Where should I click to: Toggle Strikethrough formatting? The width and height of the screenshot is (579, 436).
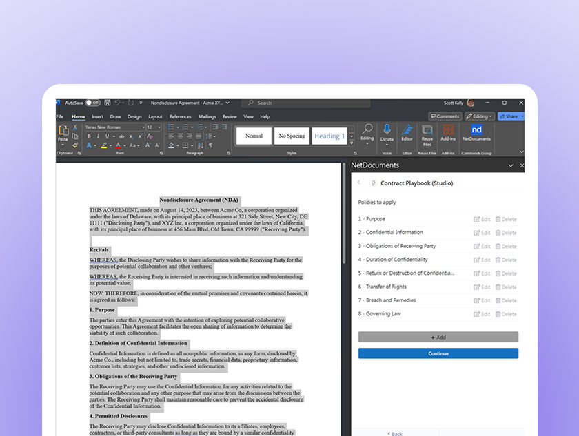(x=121, y=136)
